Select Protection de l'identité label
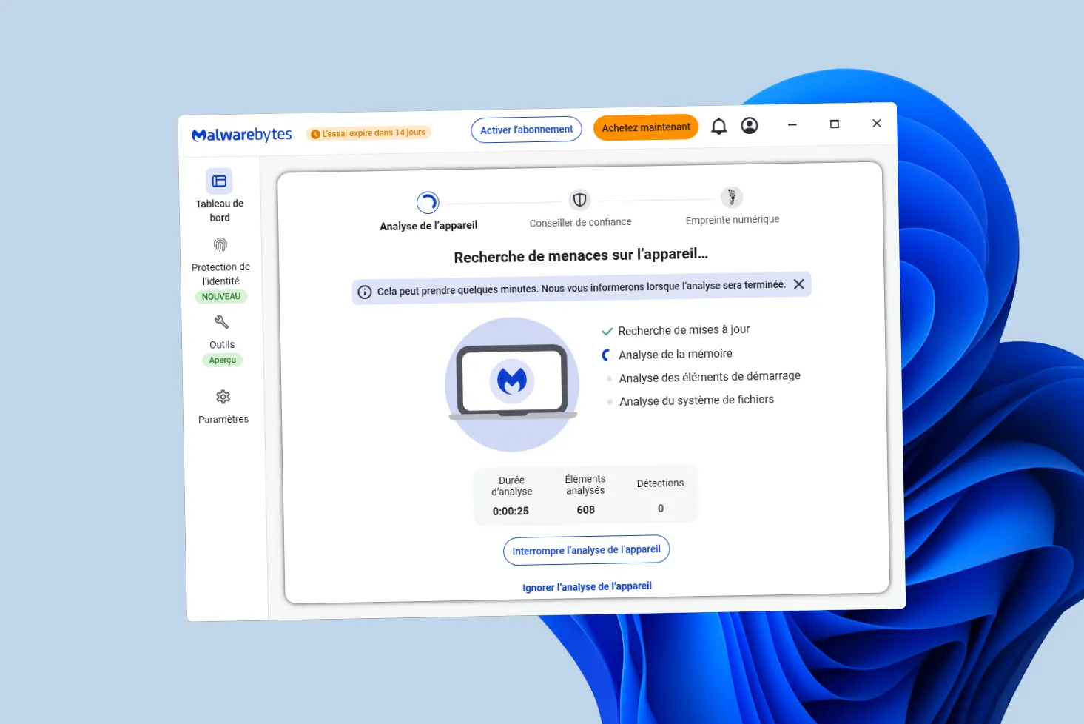 (x=220, y=274)
